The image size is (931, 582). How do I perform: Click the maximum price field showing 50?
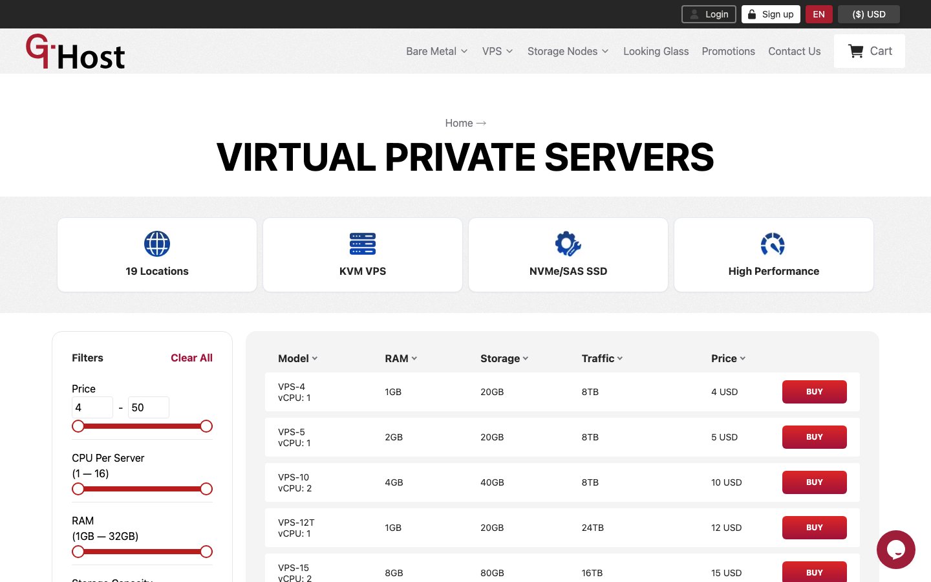[x=149, y=407]
